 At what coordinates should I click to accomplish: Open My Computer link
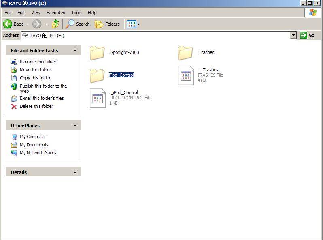point(33,137)
